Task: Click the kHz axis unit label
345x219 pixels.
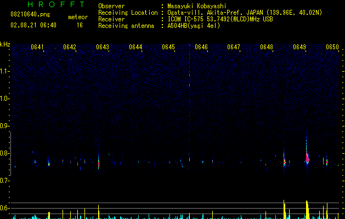Action: pyautogui.click(x=5, y=44)
